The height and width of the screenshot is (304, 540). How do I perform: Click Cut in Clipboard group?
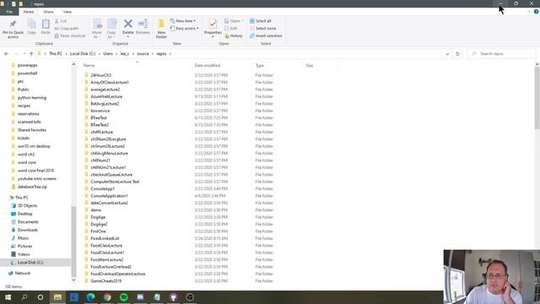(x=61, y=21)
